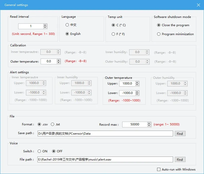The height and width of the screenshot is (174, 204).
Task: Select the English language radio button
Action: 67,34
